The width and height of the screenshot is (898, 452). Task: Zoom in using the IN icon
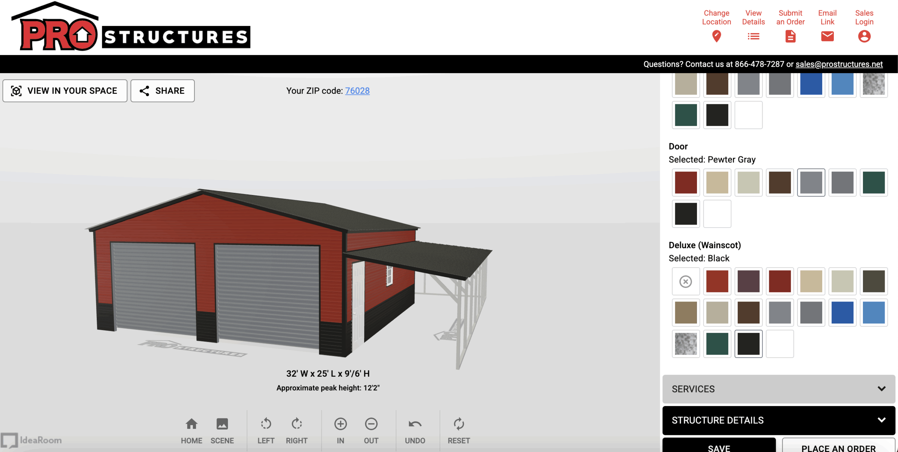340,424
